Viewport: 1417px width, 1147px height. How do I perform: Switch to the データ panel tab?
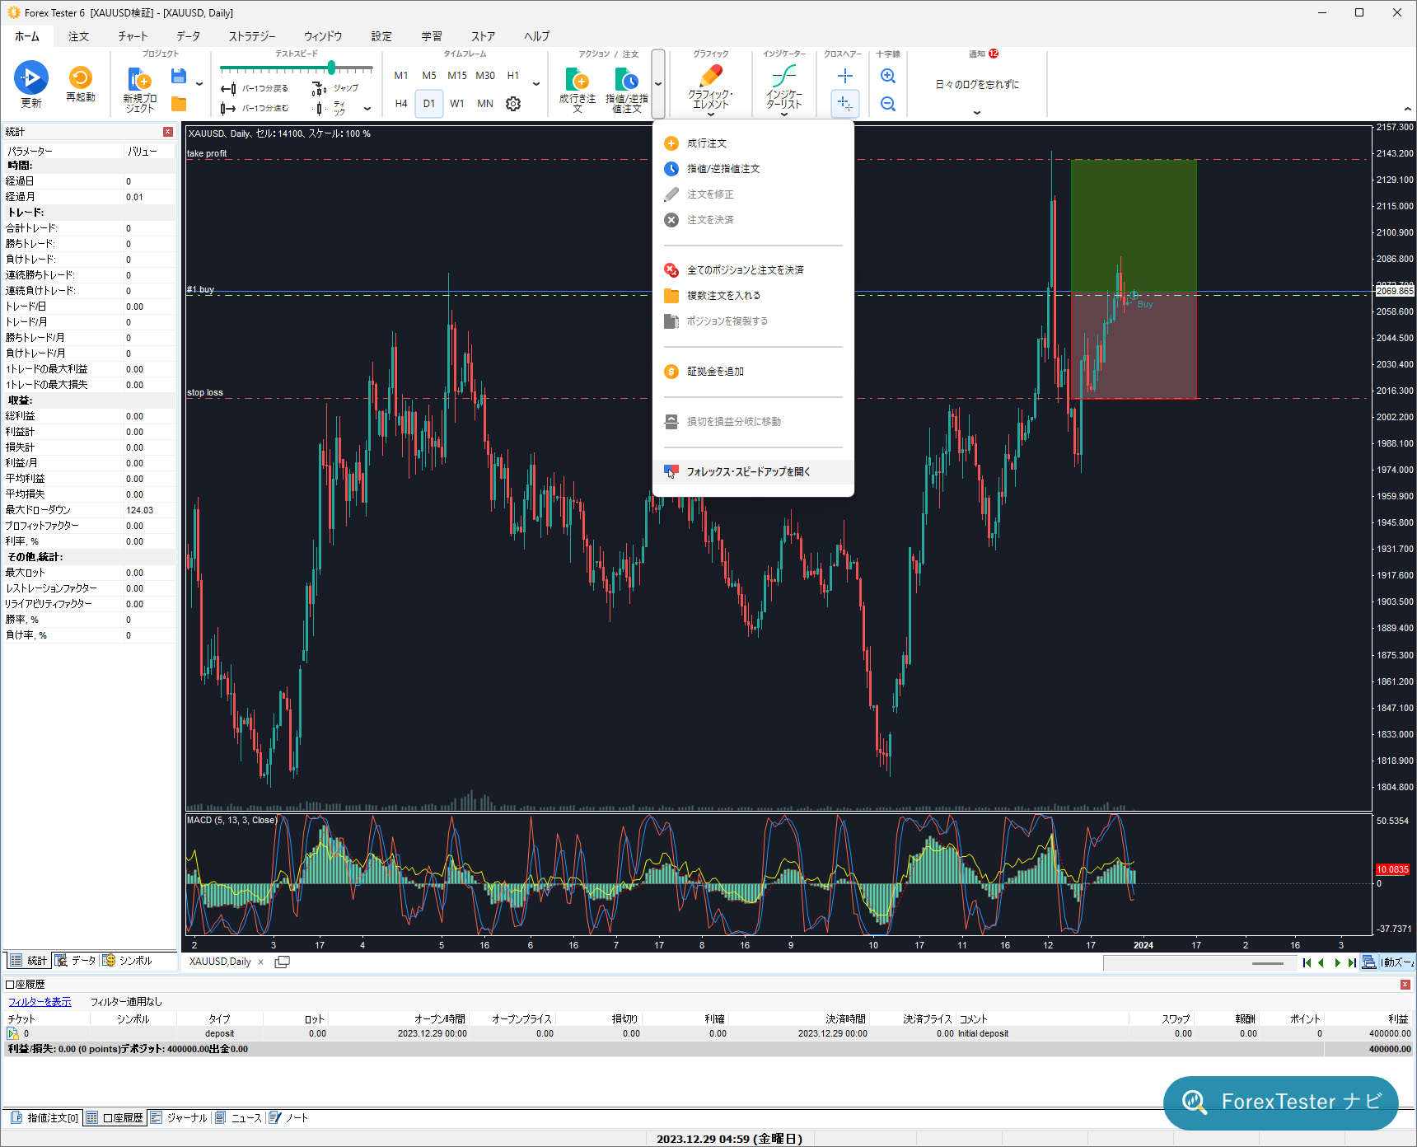click(x=76, y=961)
